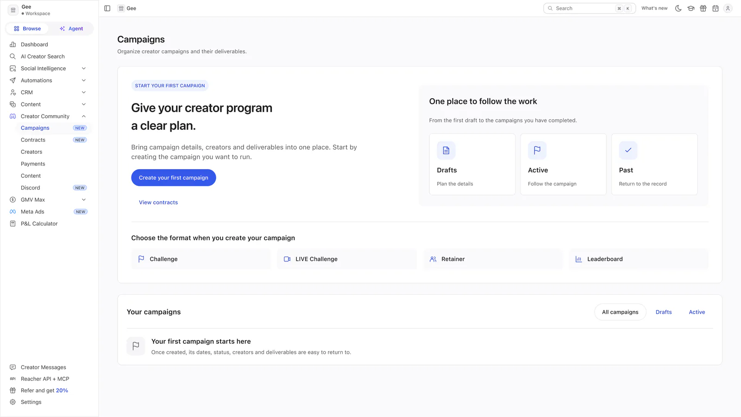Switch to Agent mode tab

71,29
